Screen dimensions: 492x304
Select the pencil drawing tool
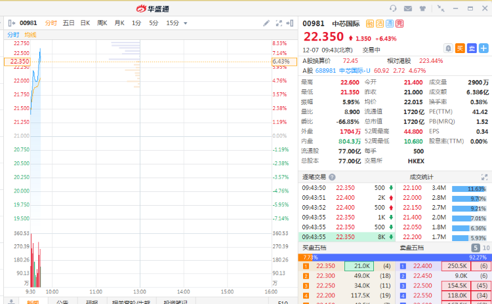[266, 23]
